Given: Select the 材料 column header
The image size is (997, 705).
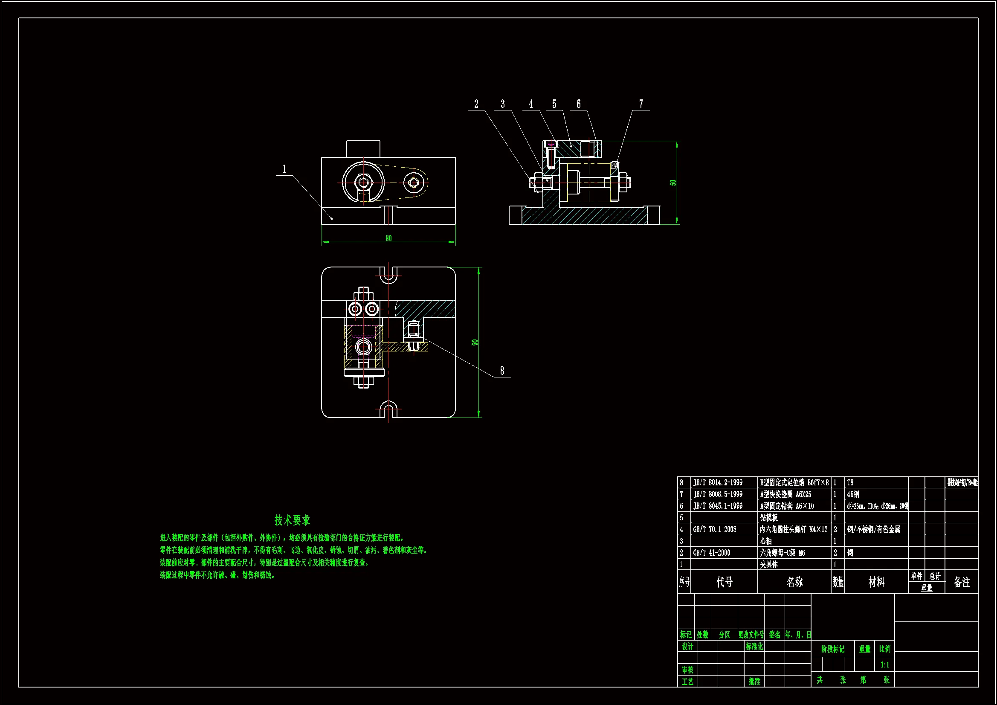Looking at the screenshot, I should tap(876, 582).
